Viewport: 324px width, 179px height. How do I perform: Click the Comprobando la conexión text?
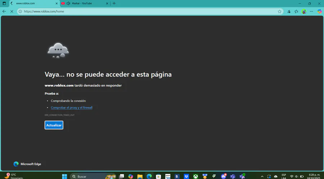coord(68,101)
